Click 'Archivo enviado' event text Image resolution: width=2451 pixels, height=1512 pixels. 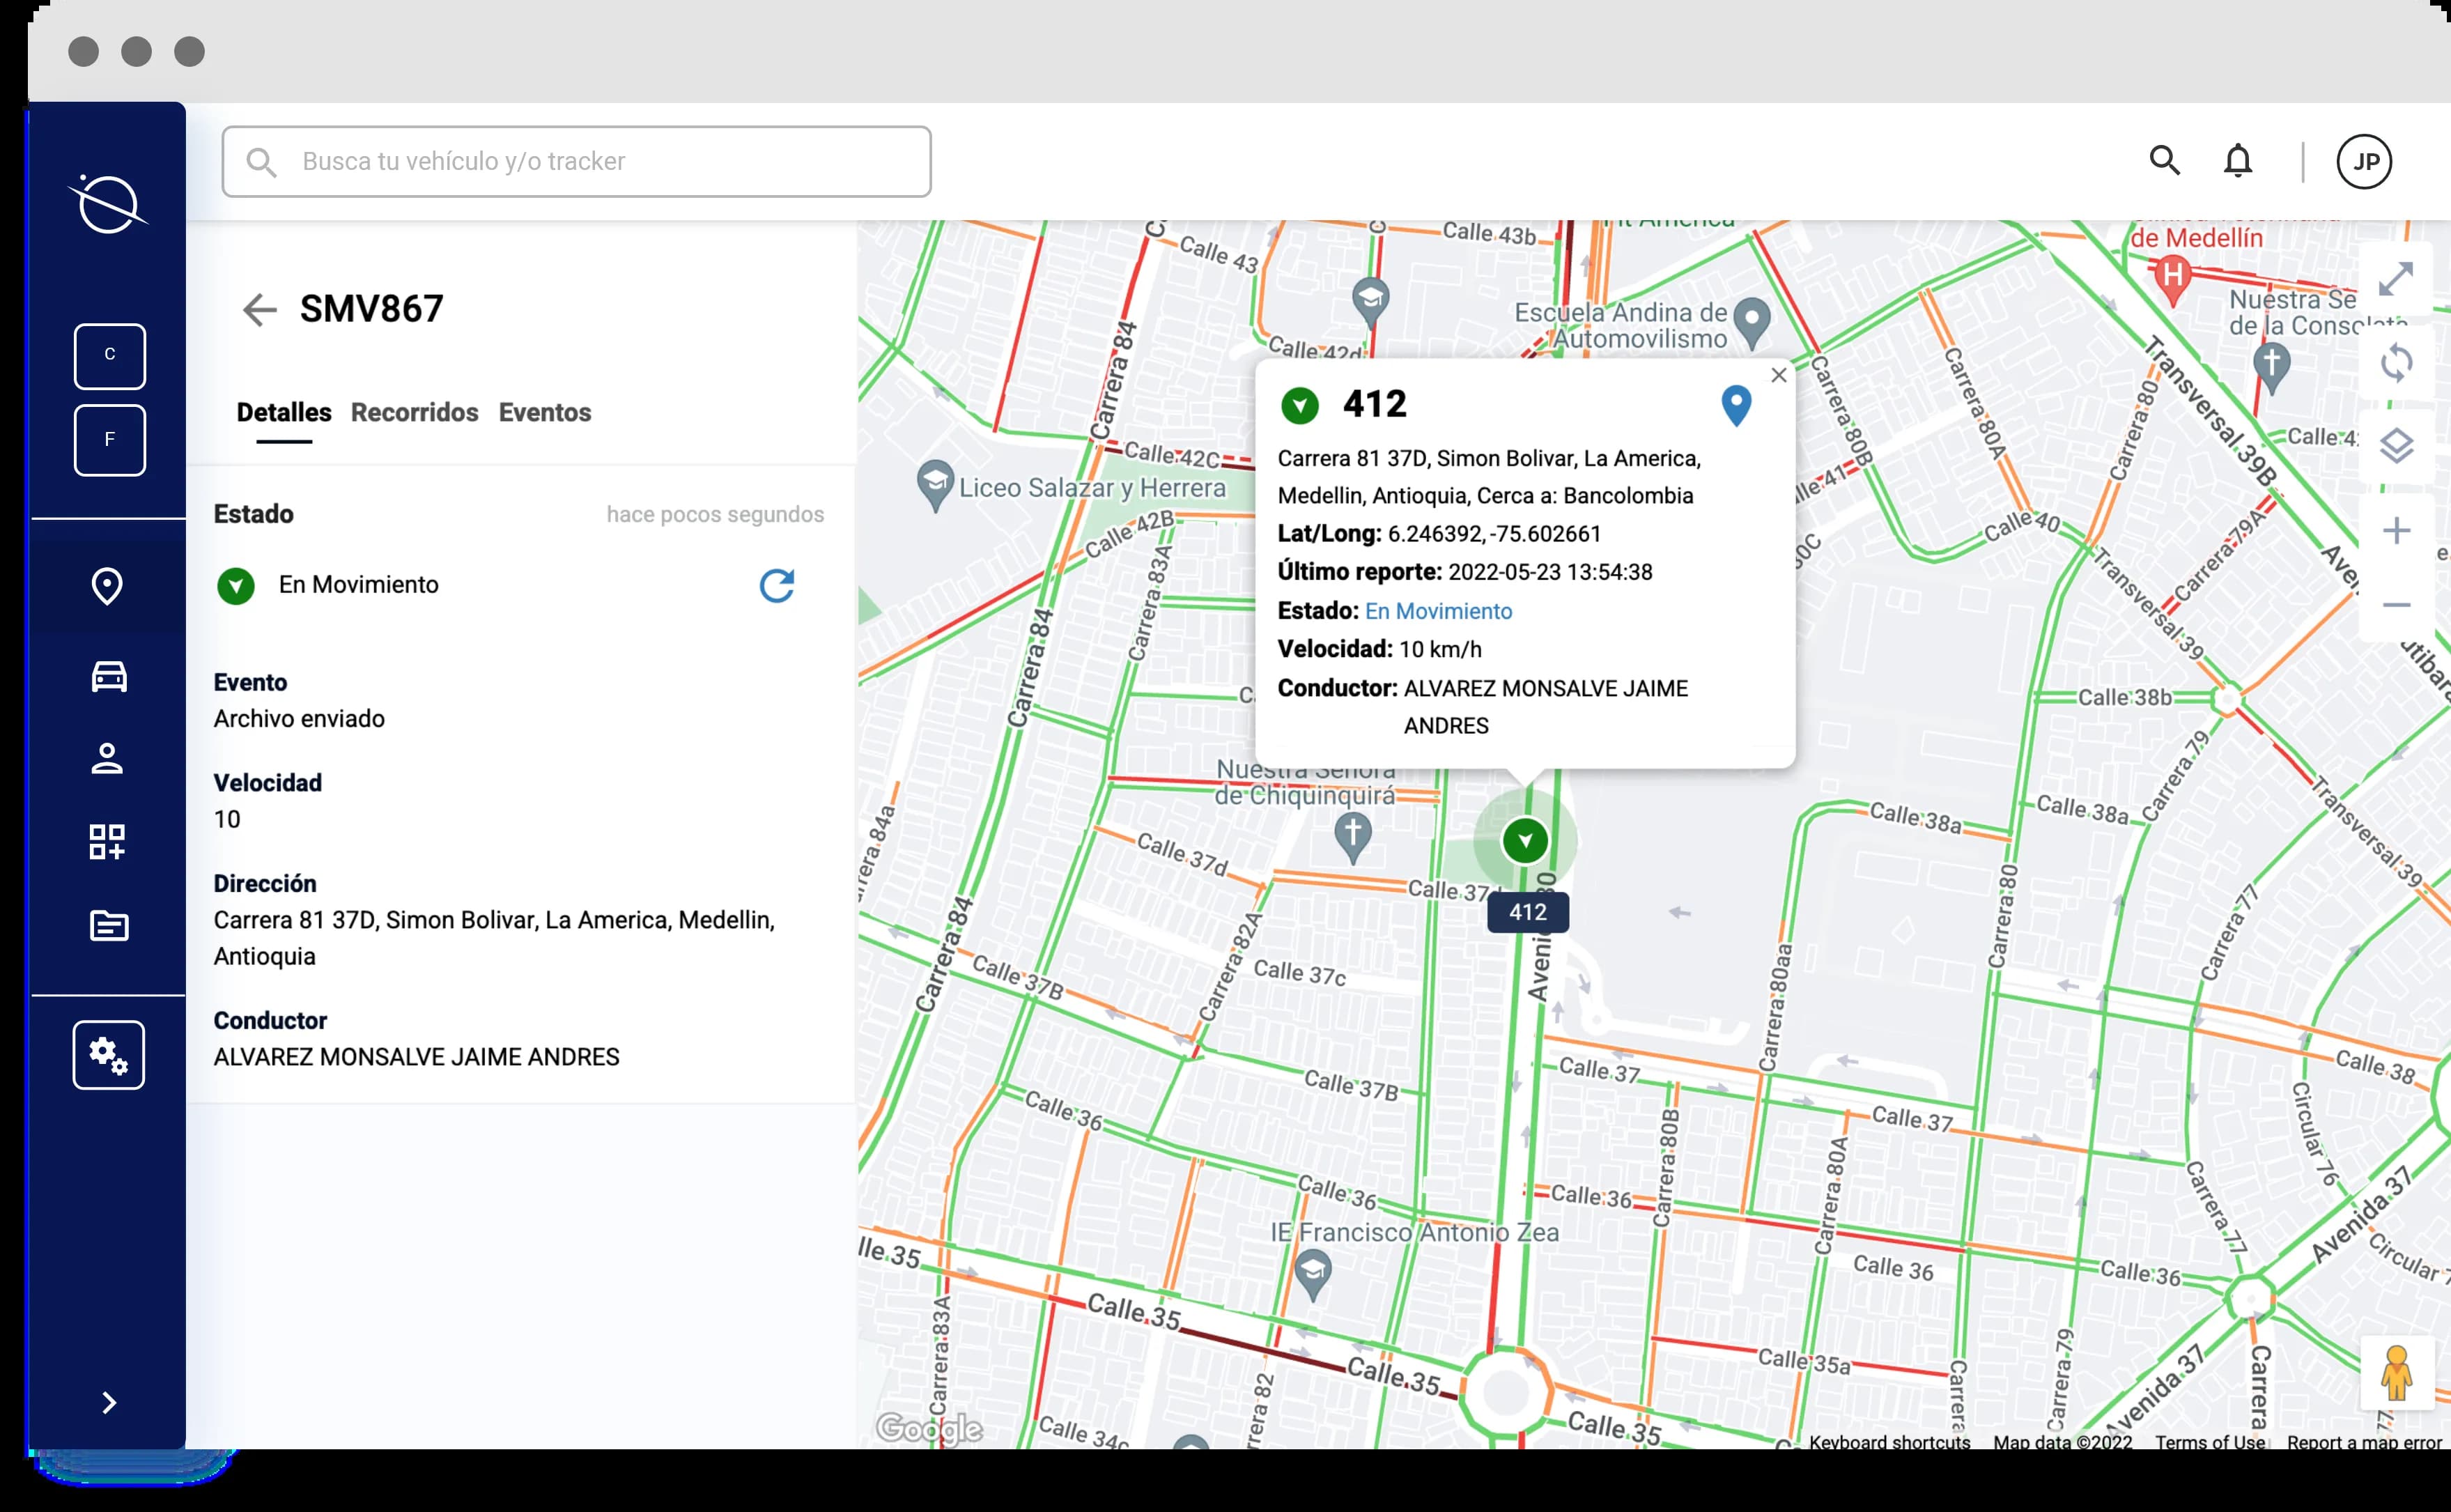pyautogui.click(x=299, y=719)
